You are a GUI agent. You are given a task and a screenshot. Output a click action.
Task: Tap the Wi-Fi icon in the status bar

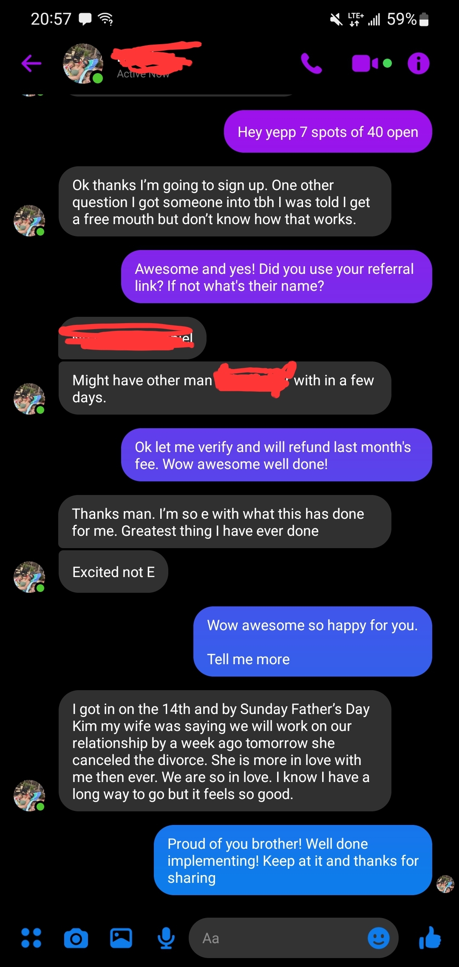[105, 19]
